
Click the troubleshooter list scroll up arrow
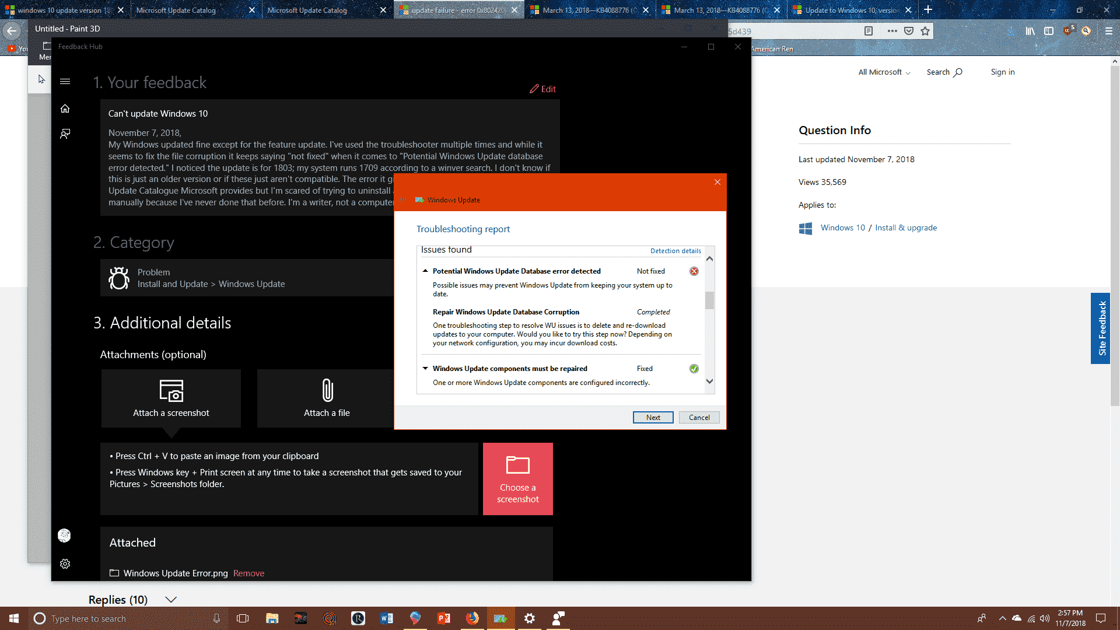709,258
